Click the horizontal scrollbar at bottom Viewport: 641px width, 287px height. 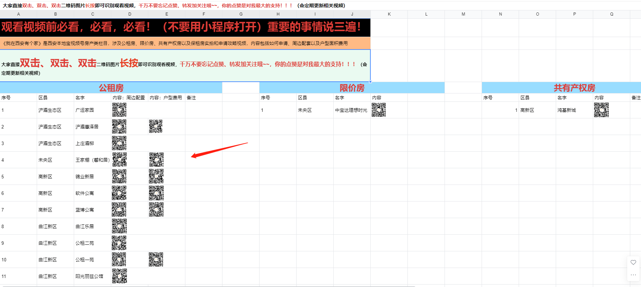(208, 286)
